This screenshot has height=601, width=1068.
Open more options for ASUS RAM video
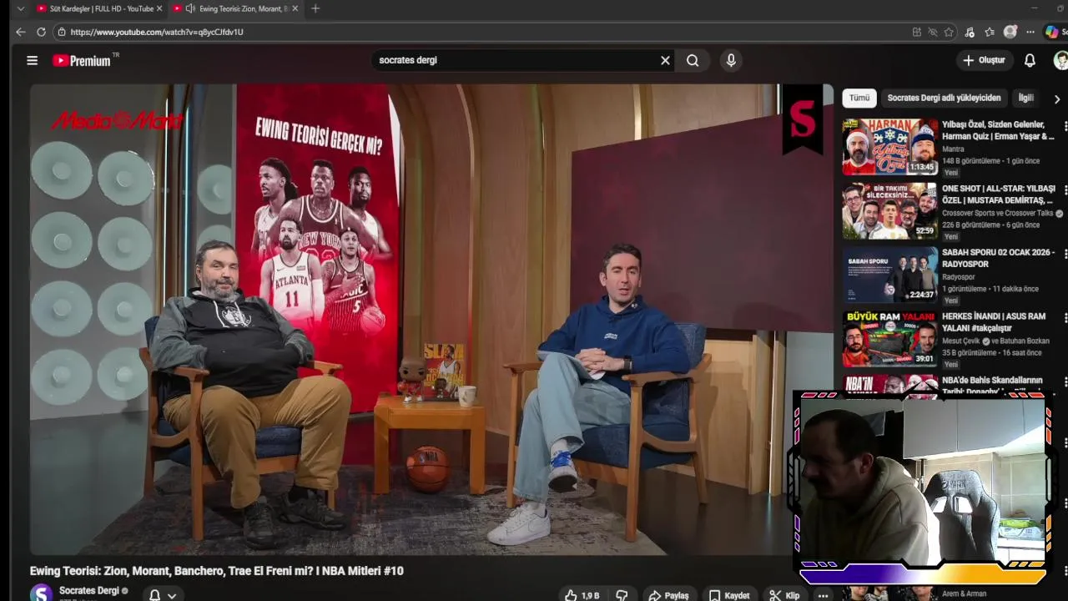(1065, 318)
